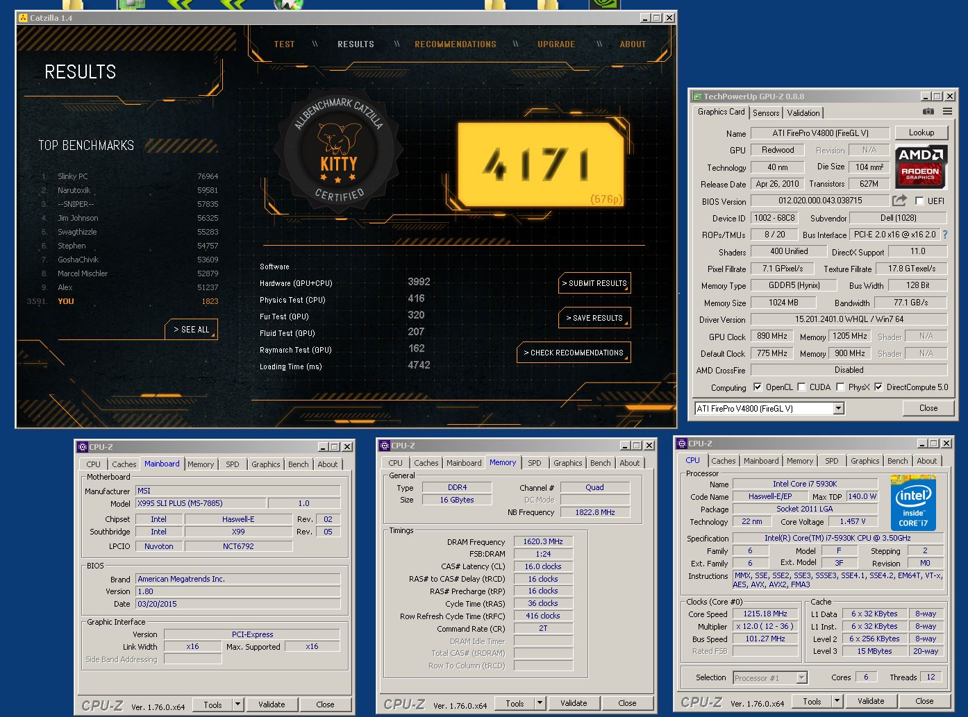The width and height of the screenshot is (968, 717).
Task: Open Graphics tab in Mainboard CPU-Z window
Action: point(266,464)
